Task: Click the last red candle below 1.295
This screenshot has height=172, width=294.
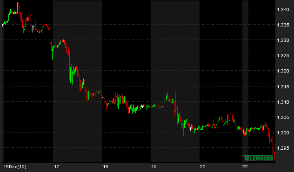Action: coord(274,156)
